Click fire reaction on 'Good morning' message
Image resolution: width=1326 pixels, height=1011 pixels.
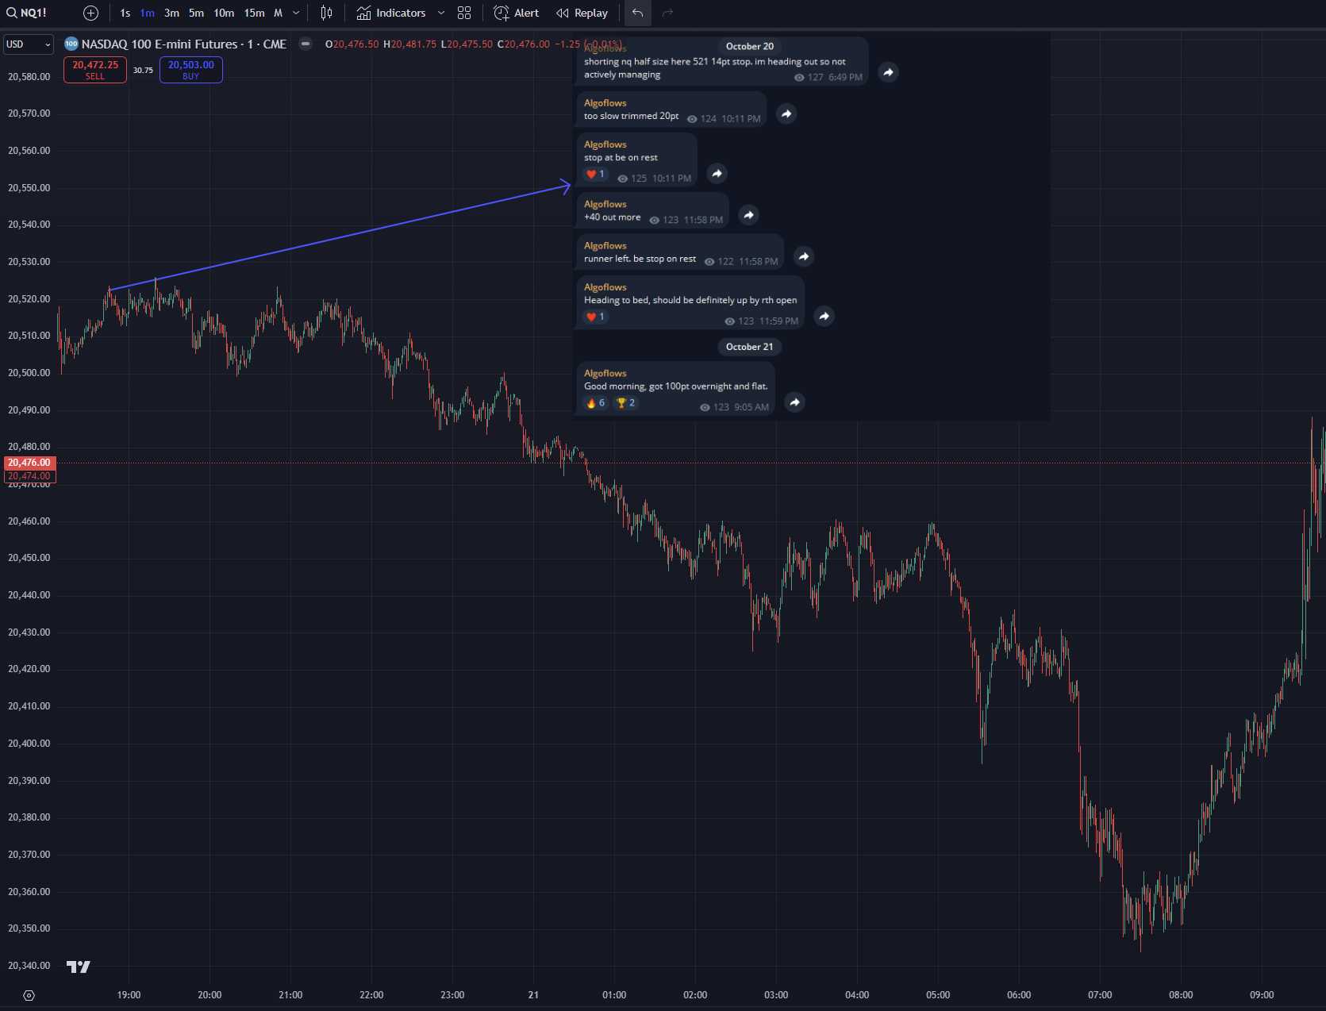tap(596, 403)
